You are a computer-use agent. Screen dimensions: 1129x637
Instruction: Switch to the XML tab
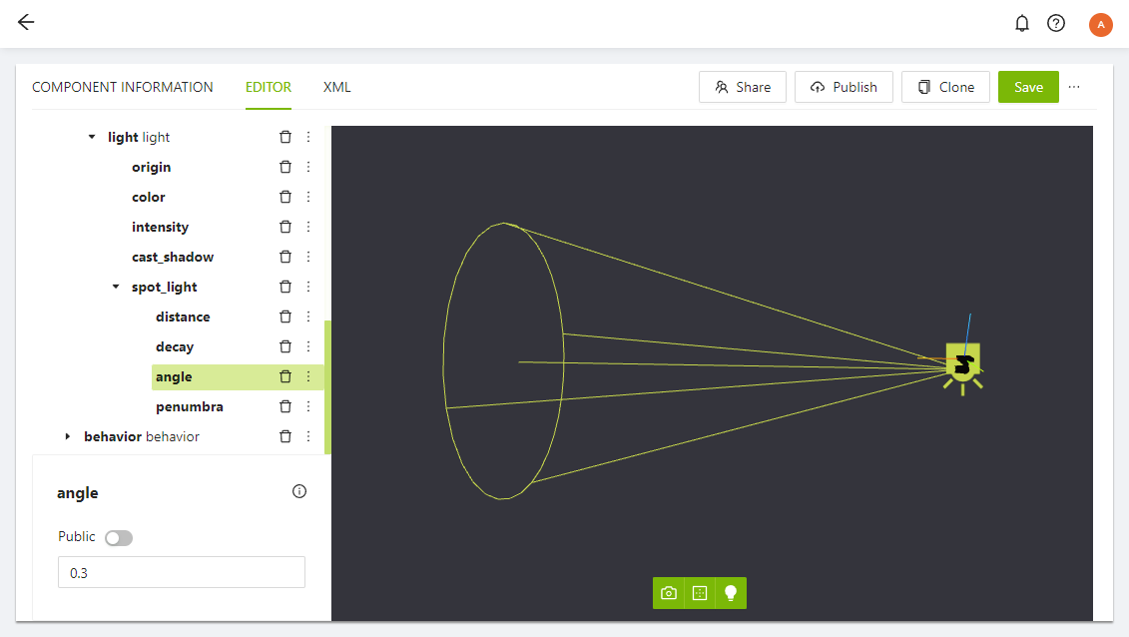tap(336, 87)
